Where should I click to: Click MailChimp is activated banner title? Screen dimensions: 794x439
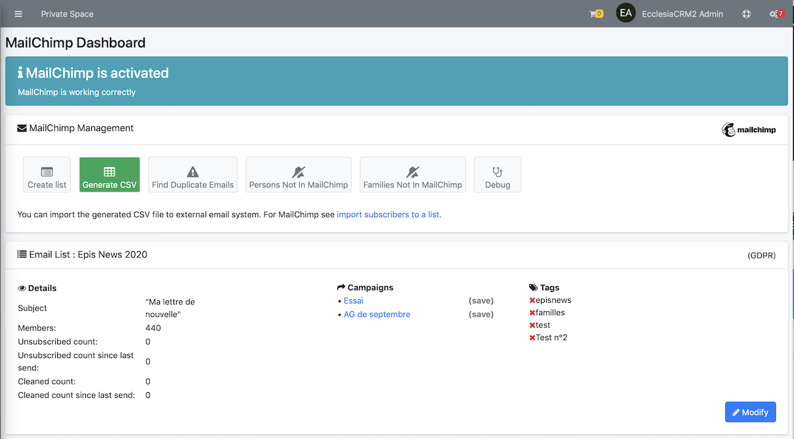[93, 73]
